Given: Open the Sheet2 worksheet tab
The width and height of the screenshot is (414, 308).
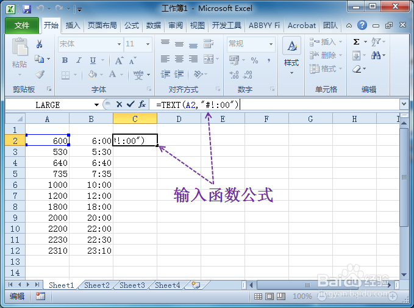Looking at the screenshot, I should [96, 285].
